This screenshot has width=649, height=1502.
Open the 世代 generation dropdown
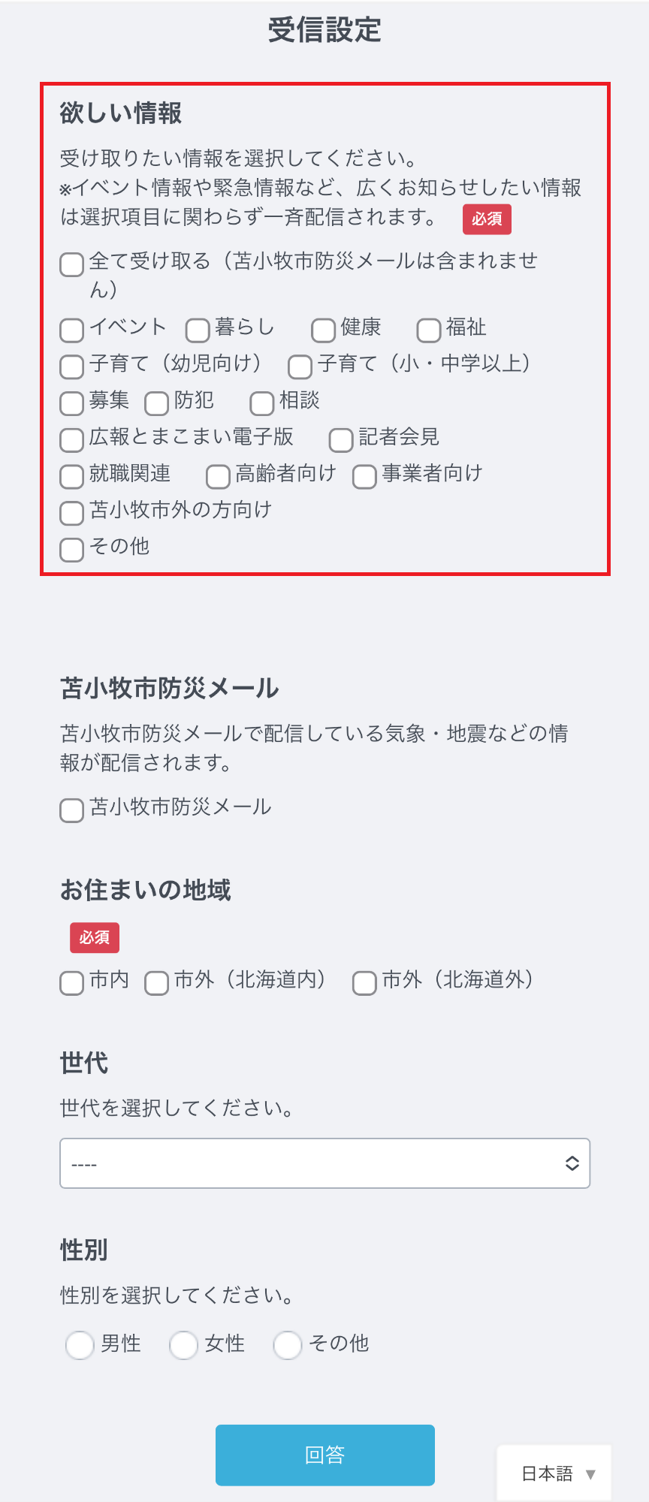[x=324, y=1163]
